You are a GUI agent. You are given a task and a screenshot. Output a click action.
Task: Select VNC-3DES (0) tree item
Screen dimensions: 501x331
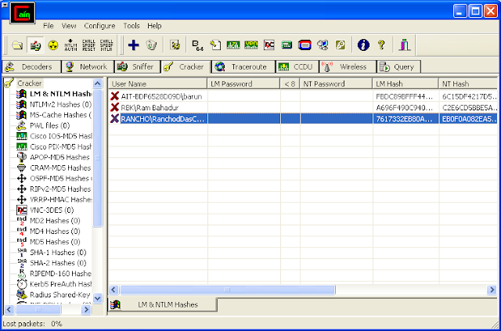tap(52, 210)
